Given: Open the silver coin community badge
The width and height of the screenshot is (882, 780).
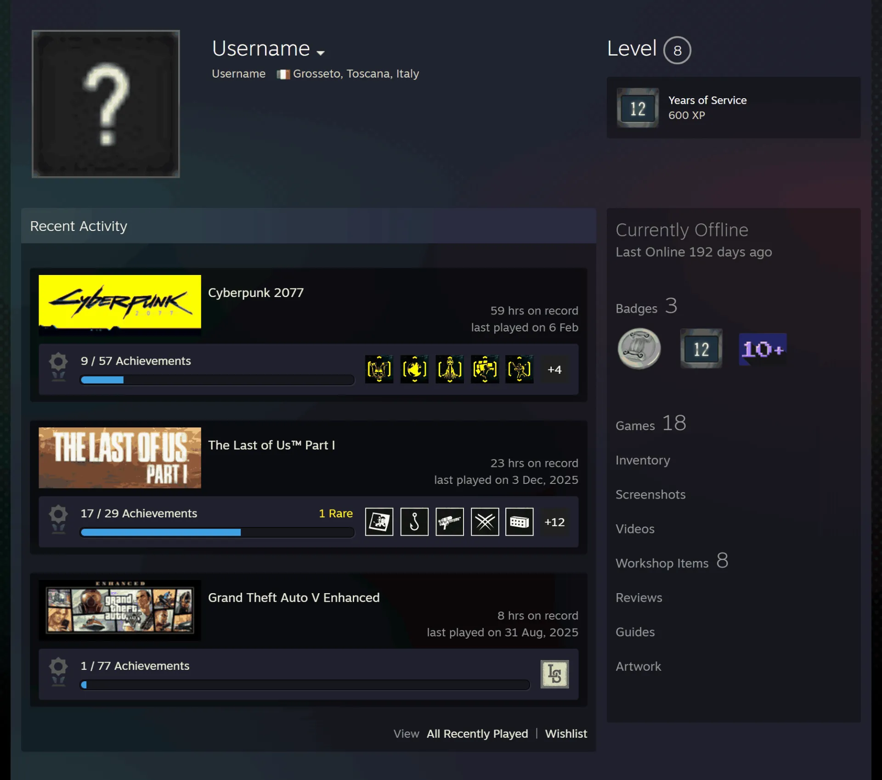Looking at the screenshot, I should pyautogui.click(x=639, y=348).
